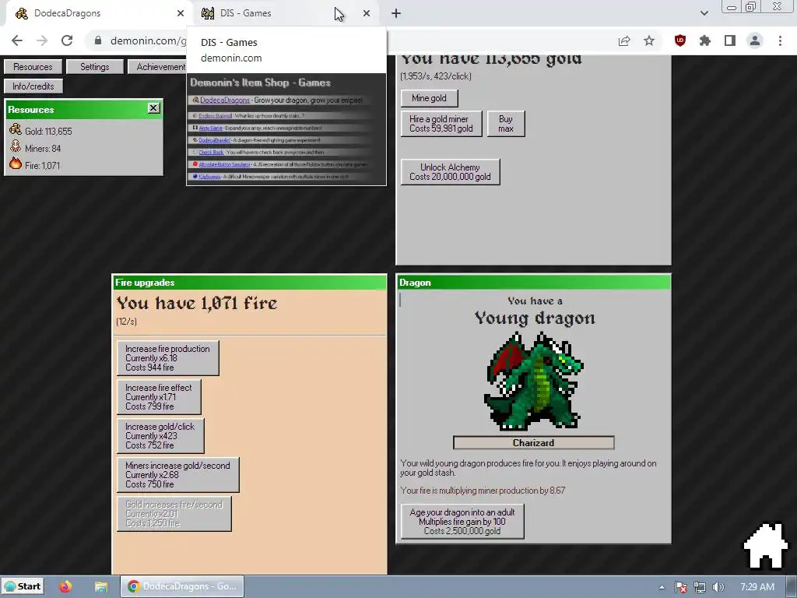Viewport: 797px width, 598px height.
Task: Open the Achievements game menu button
Action: click(157, 67)
